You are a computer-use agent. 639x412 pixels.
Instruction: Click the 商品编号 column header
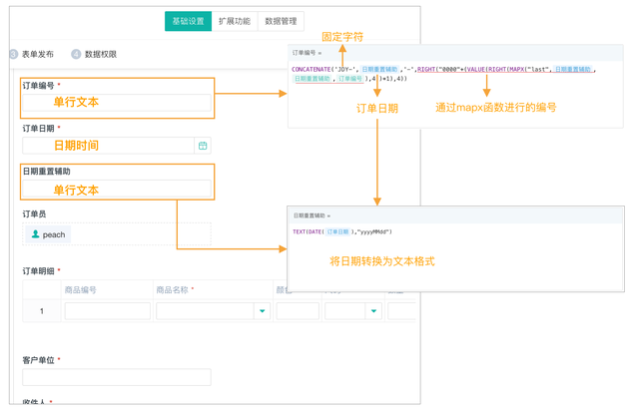click(81, 290)
